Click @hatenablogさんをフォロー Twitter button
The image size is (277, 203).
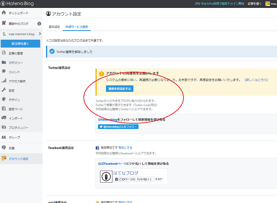click(118, 127)
